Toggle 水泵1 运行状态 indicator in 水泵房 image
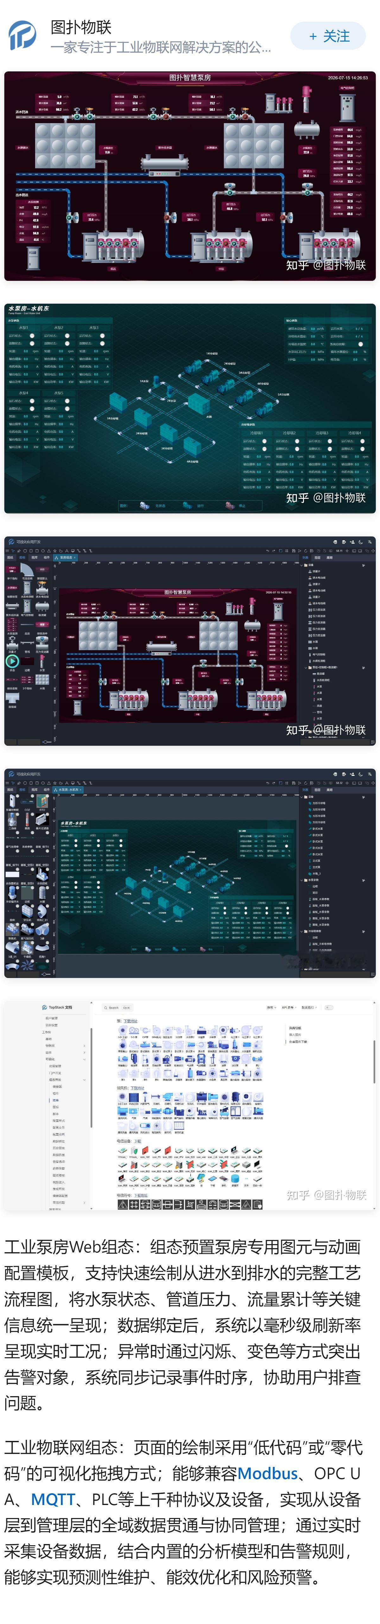The image size is (380, 1624). pos(32,336)
